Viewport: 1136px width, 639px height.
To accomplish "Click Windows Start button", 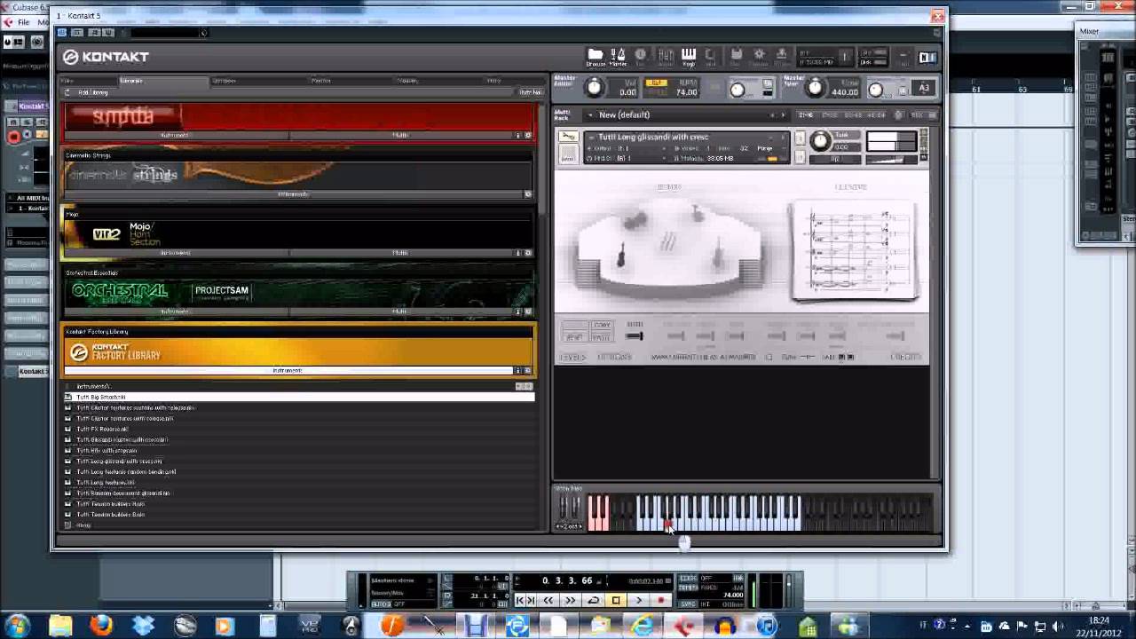I will coord(18,626).
